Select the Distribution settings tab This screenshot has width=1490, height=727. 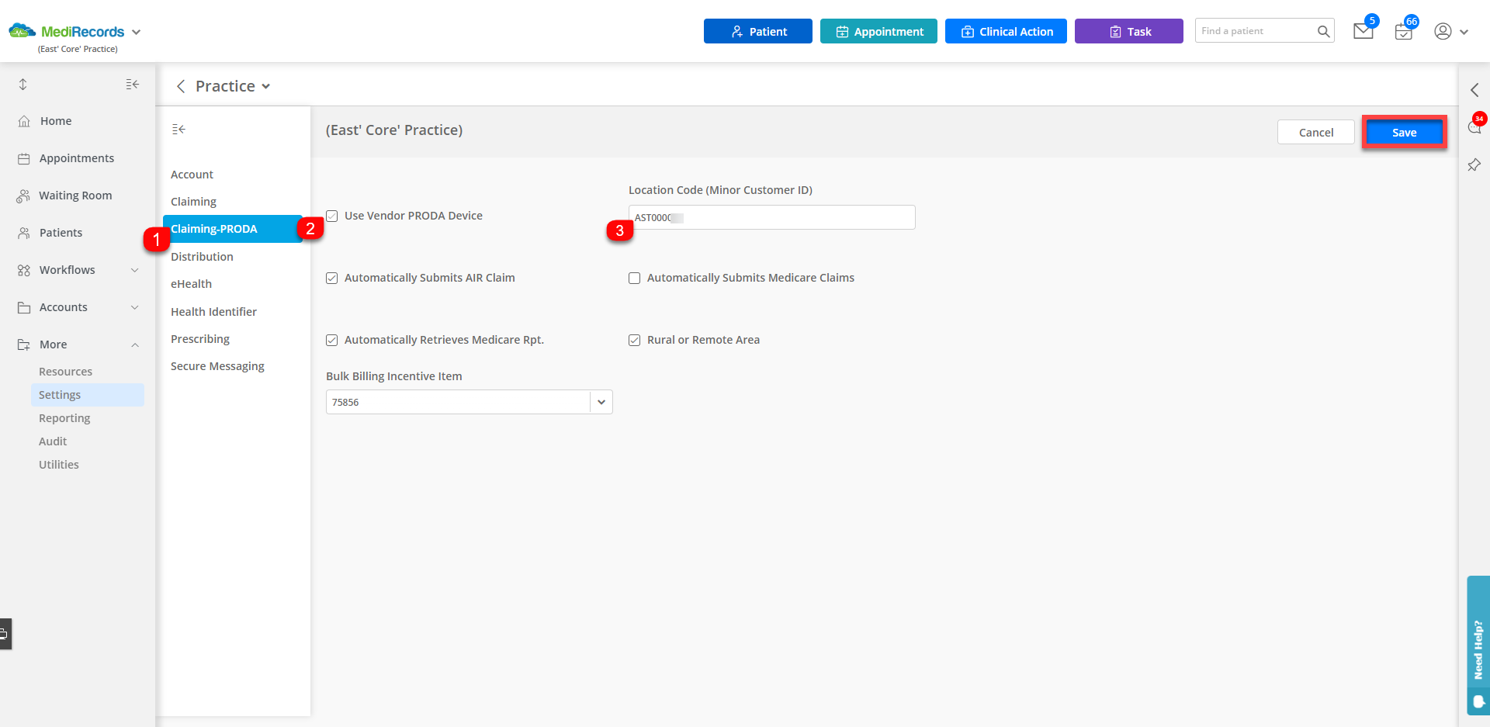[x=202, y=257]
